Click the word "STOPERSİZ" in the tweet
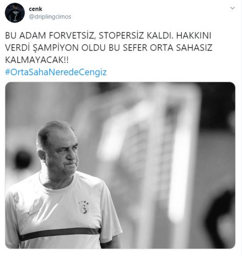Screen dimensions: 242x256 point(122,35)
